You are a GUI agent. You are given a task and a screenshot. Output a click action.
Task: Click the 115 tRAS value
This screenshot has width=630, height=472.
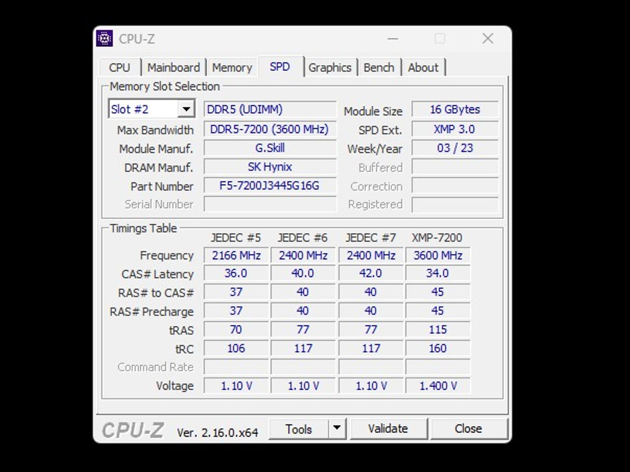tap(438, 329)
